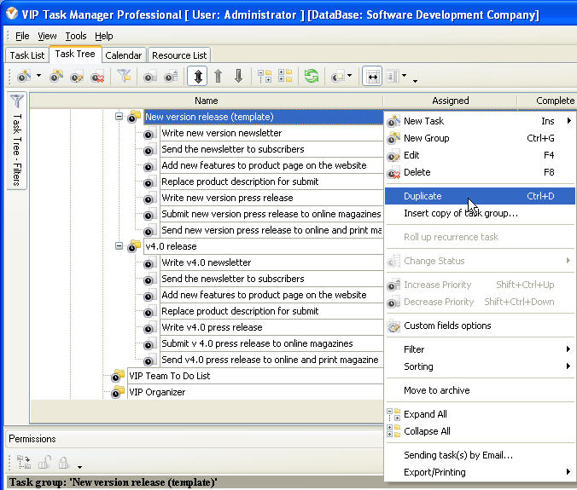
Task: Choose Duplicate in the context menu
Action: [480, 196]
